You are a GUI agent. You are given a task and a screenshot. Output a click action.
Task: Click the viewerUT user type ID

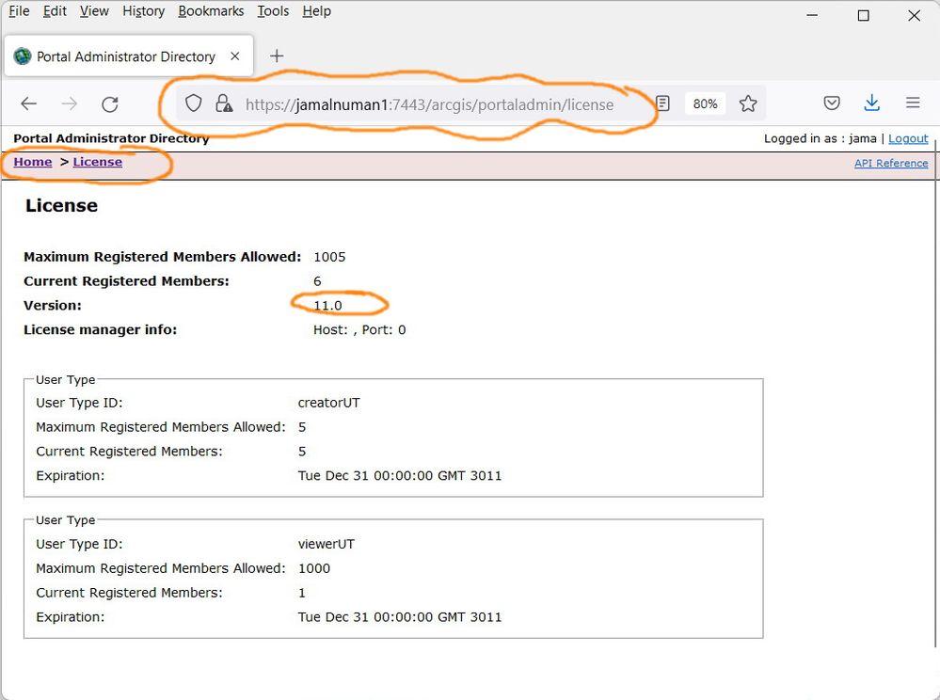tap(327, 544)
